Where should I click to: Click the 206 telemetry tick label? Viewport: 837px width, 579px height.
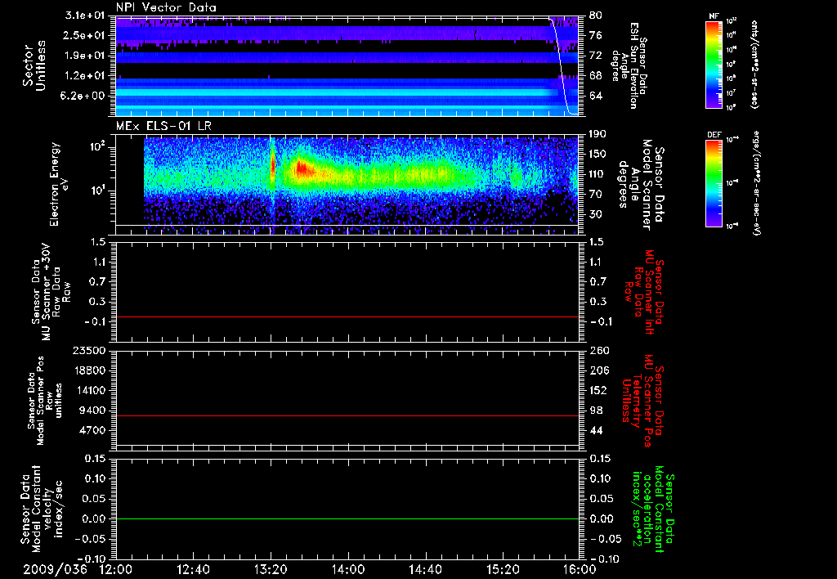[x=598, y=370]
